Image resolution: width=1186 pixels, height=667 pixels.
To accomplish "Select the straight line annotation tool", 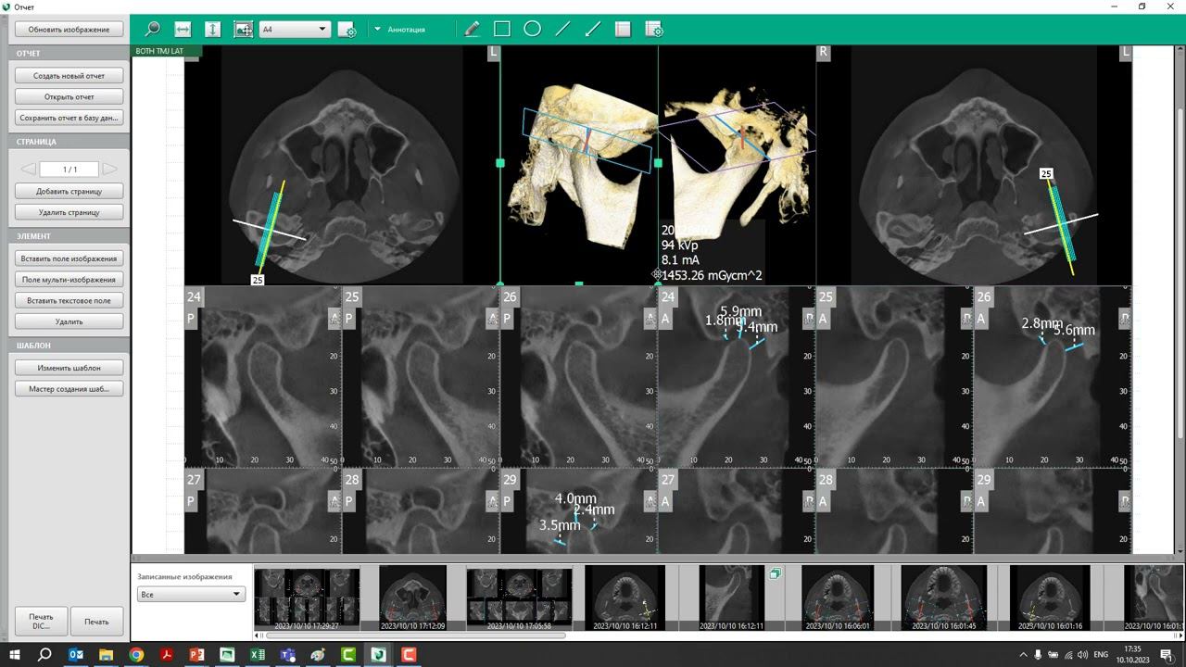I will tap(562, 30).
